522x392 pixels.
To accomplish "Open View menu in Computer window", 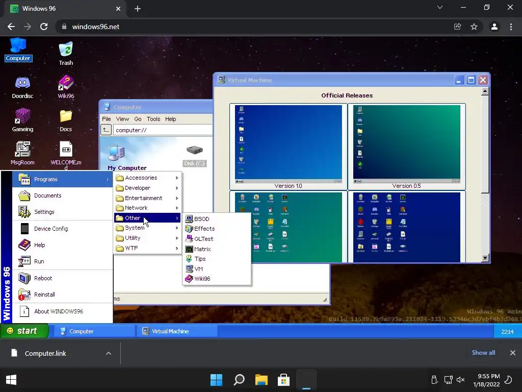I will [122, 119].
